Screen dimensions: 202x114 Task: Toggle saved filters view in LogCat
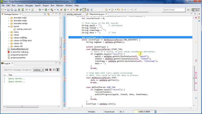(54, 70)
